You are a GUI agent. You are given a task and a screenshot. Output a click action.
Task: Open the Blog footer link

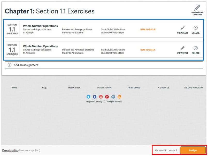(44, 88)
